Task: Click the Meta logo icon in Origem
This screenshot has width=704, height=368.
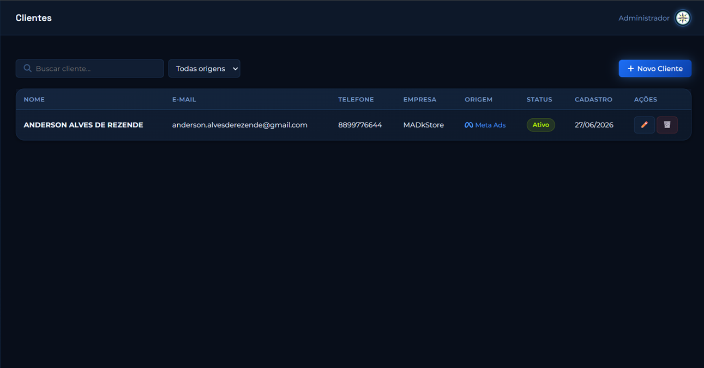Action: point(468,125)
